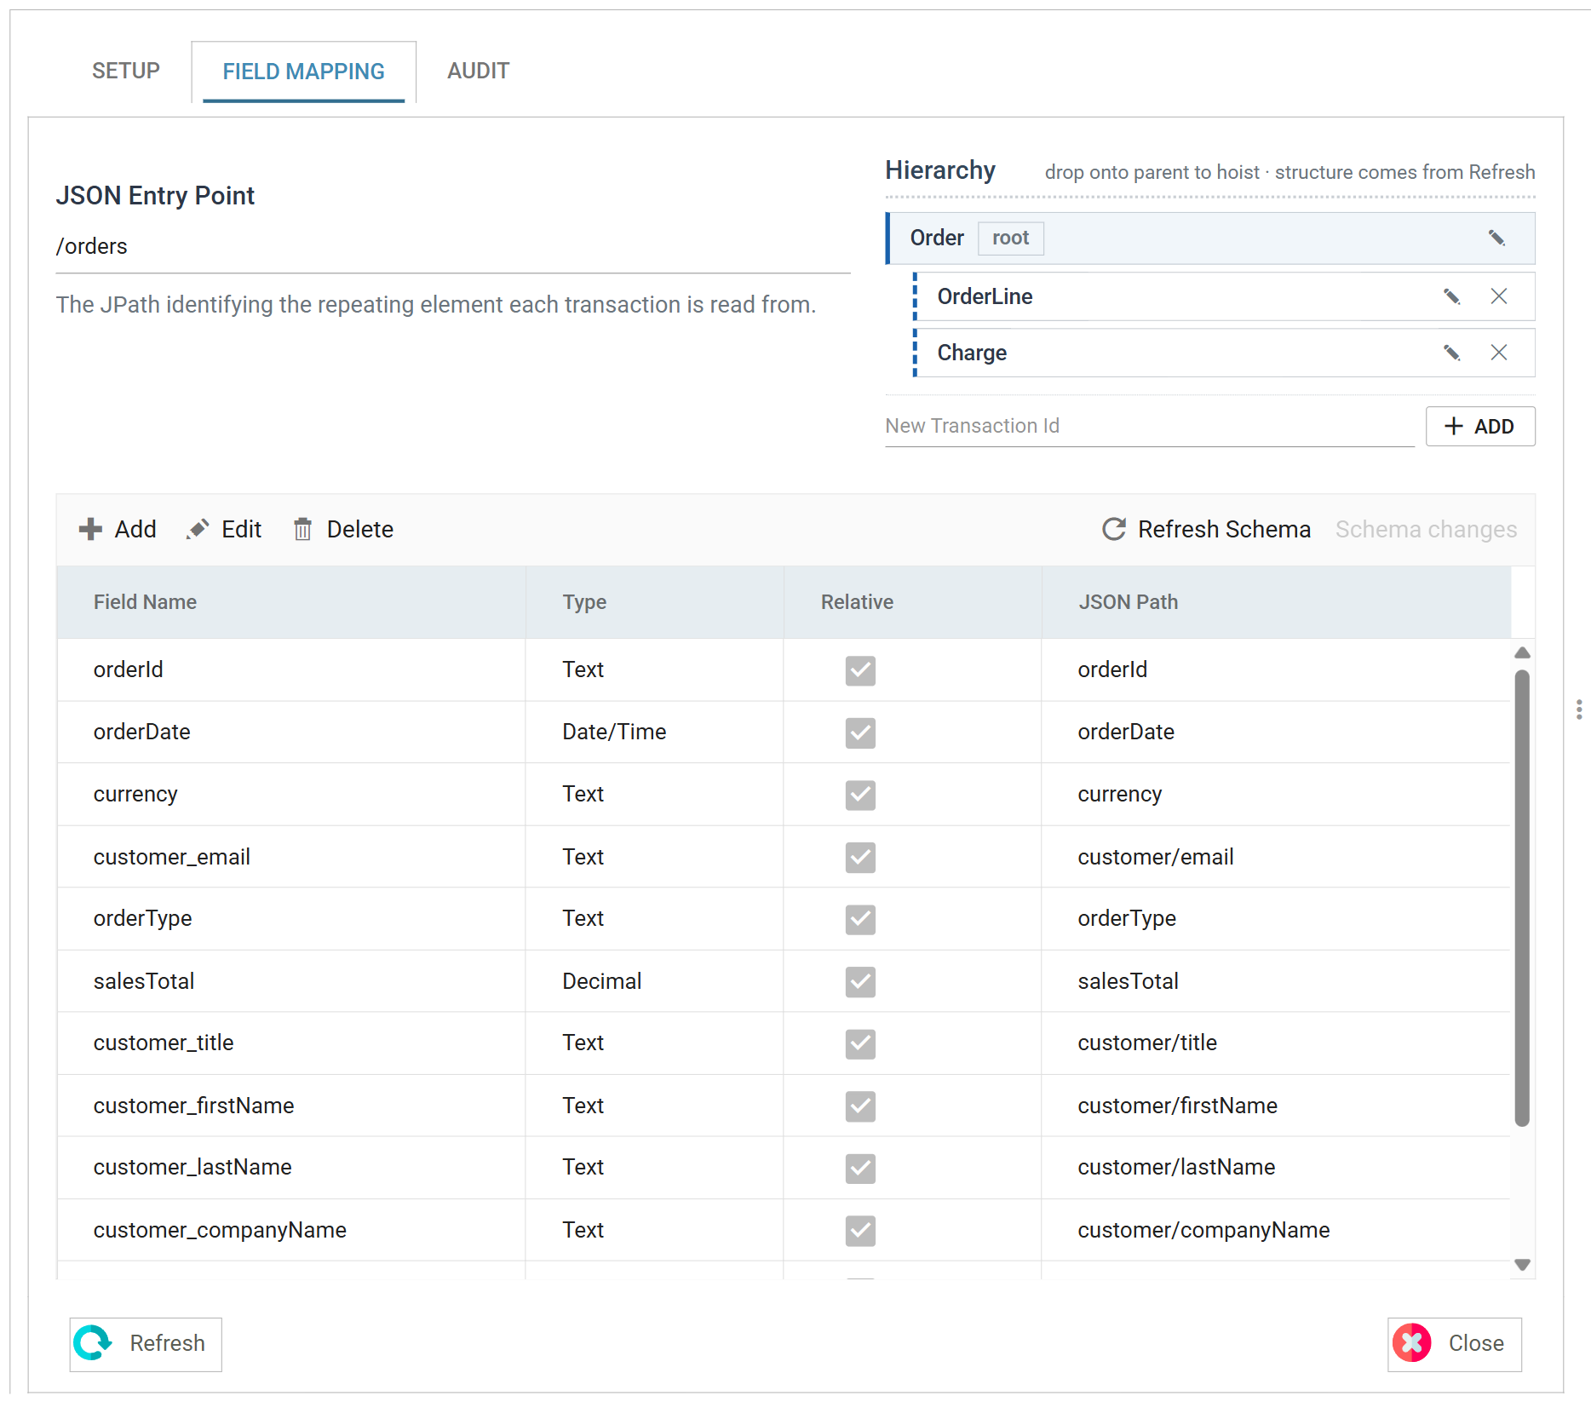Screen dimensions: 1591x1419
Task: Close the field mapping dialog
Action: 1455,1344
